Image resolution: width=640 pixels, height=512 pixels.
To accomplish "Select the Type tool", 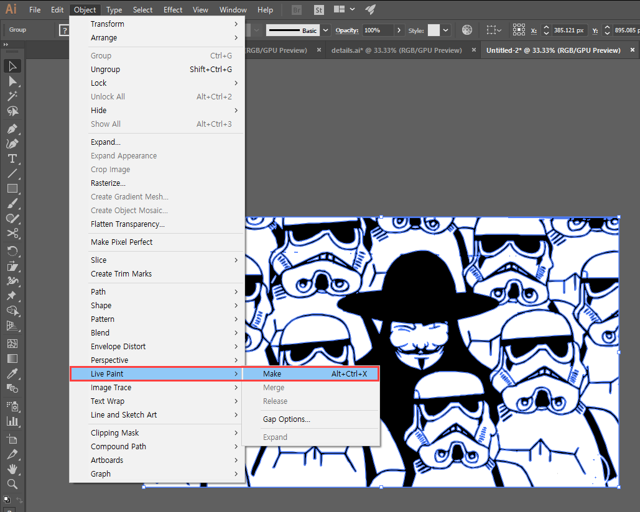I will 12,158.
